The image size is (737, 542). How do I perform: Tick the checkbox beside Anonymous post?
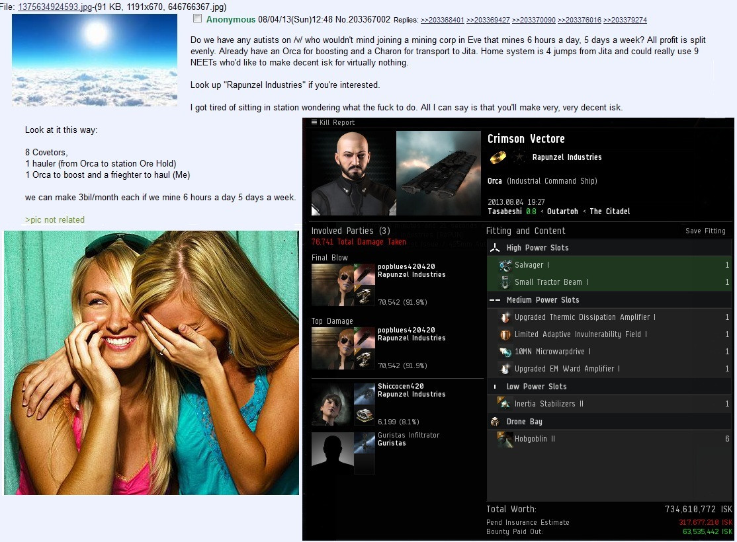coord(197,19)
